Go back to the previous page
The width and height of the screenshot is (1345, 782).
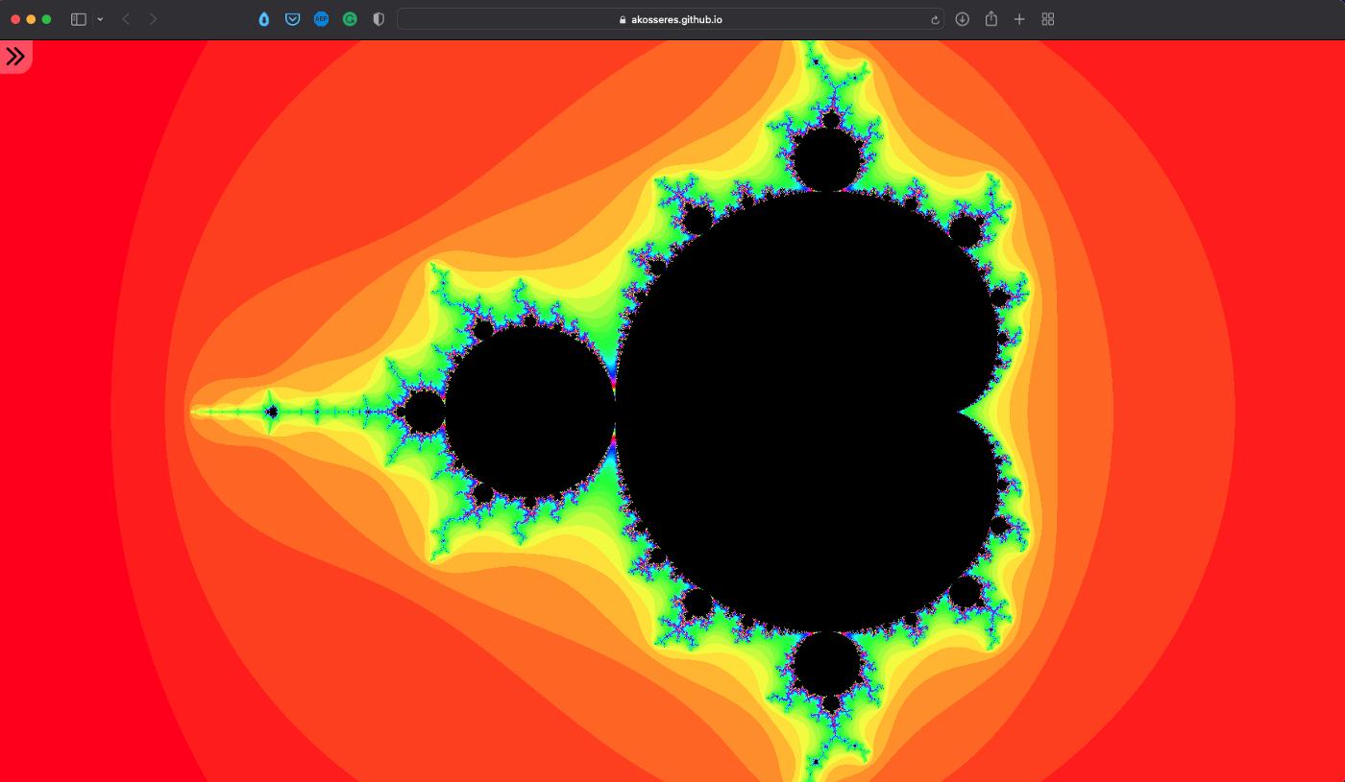tap(126, 19)
